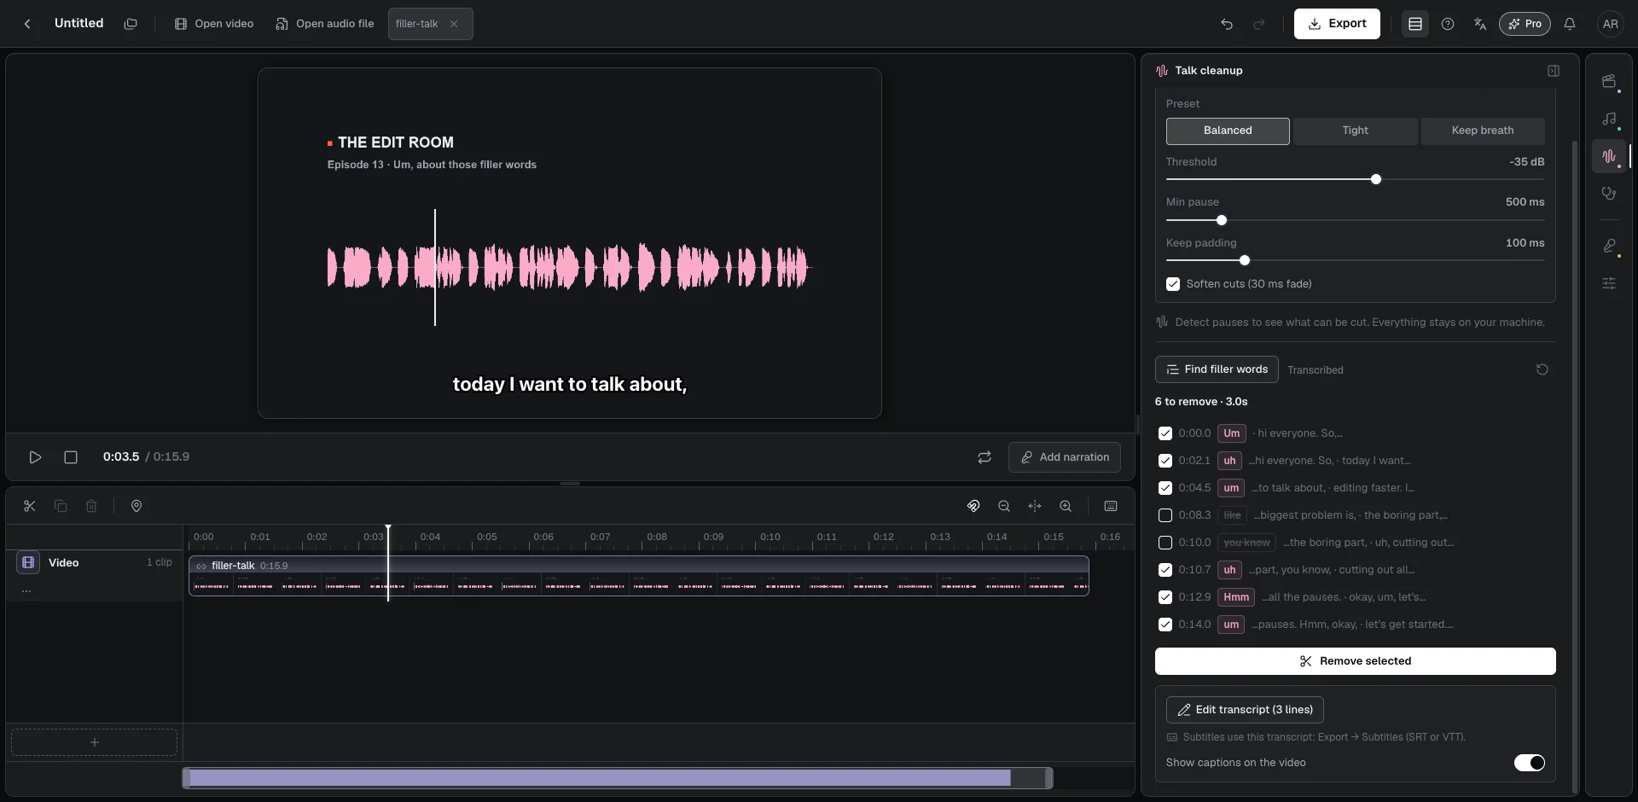The width and height of the screenshot is (1638, 802).
Task: Export the project
Action: point(1337,24)
